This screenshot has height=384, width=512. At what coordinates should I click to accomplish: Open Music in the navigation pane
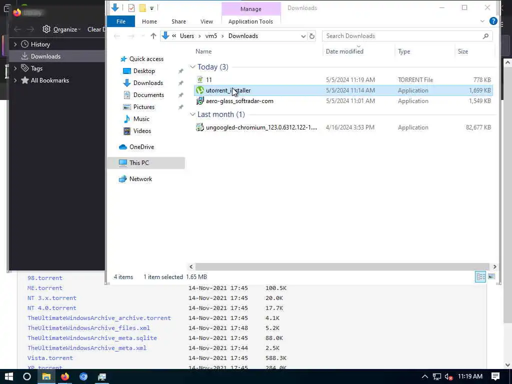(x=141, y=119)
